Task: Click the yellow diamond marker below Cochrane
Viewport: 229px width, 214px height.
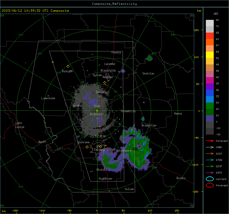Action: pyautogui.click(x=87, y=147)
